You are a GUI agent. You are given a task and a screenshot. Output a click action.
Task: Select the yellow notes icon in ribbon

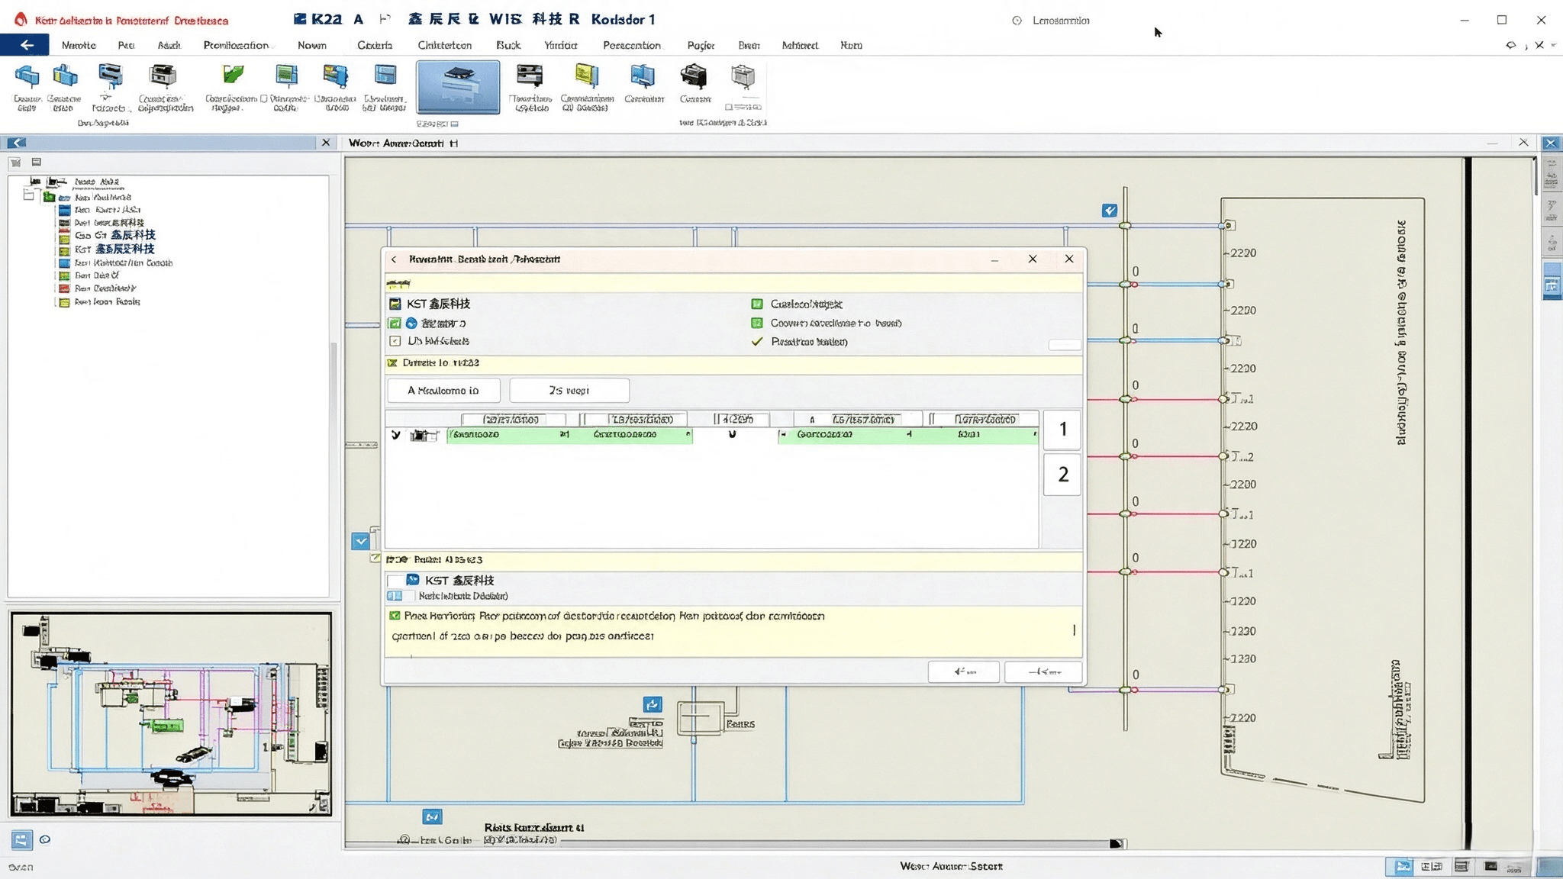pyautogui.click(x=586, y=76)
